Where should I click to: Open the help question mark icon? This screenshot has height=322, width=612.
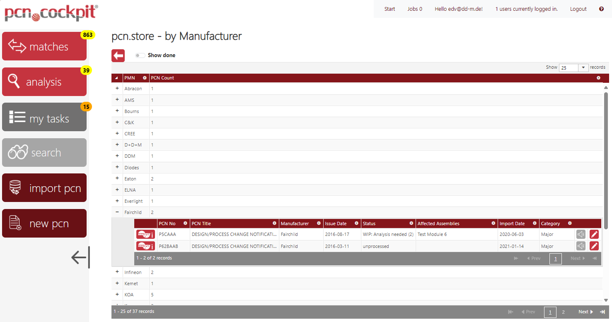(601, 9)
